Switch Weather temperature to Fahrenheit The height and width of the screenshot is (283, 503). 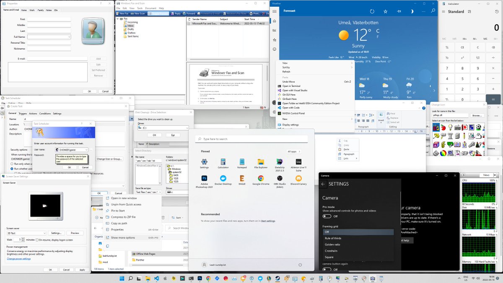click(x=378, y=37)
